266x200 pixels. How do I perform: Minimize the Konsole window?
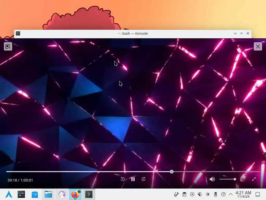coord(235,33)
